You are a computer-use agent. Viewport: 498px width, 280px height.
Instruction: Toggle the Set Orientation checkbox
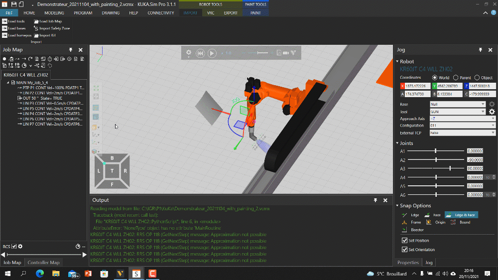coord(404,250)
